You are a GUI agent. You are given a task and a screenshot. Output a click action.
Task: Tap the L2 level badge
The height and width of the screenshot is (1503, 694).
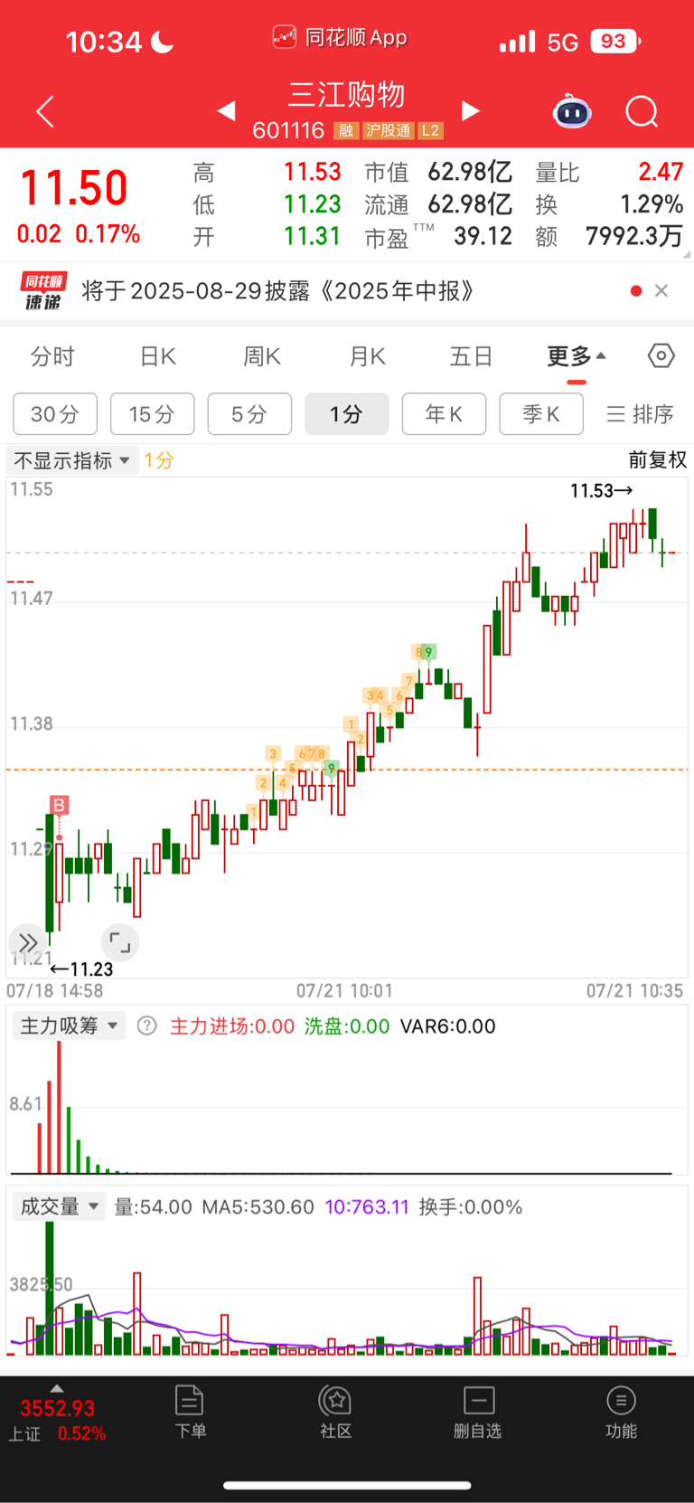click(x=430, y=131)
